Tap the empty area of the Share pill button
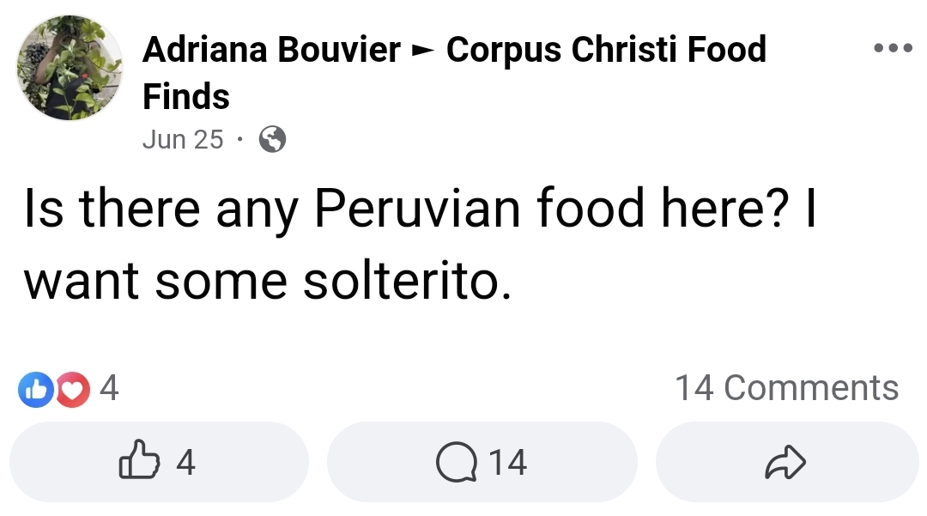 click(x=710, y=462)
